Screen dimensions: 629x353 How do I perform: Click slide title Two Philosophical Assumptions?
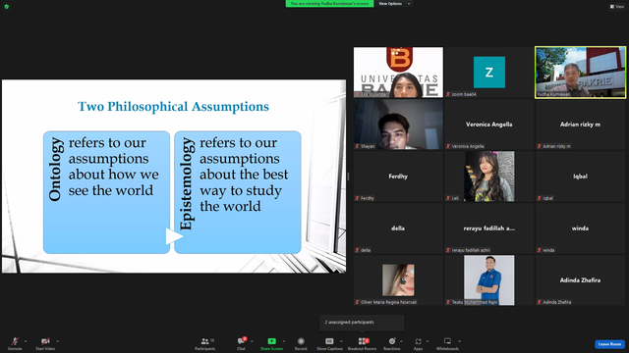coord(173,107)
